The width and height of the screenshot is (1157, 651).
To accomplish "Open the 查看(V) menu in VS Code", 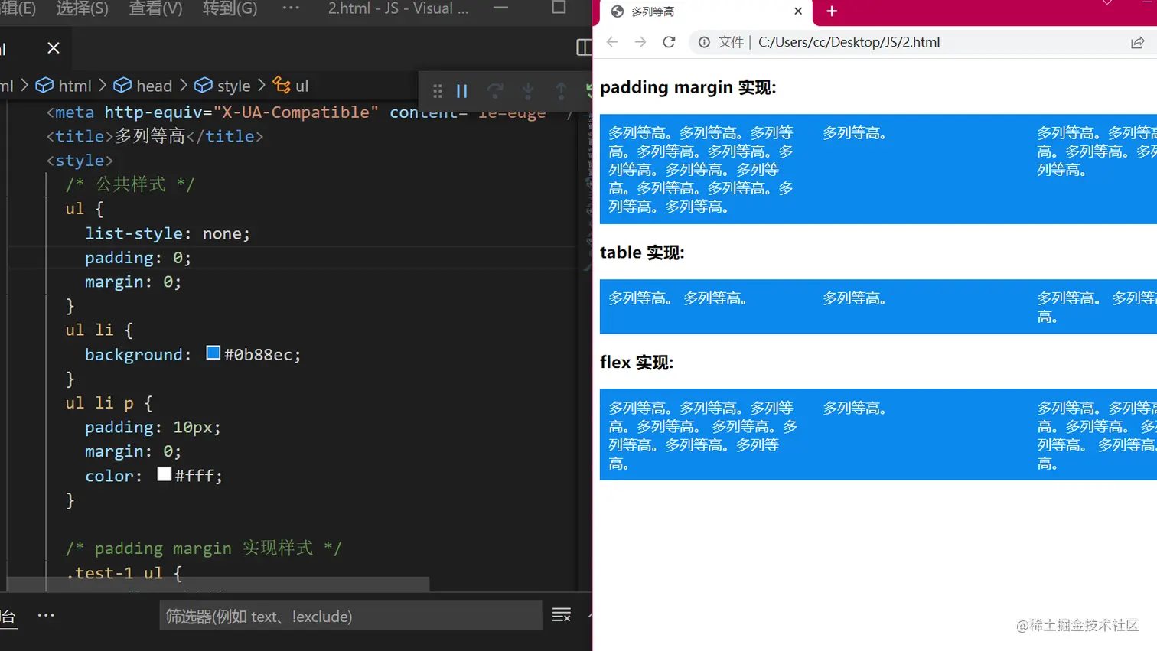I will [x=155, y=8].
